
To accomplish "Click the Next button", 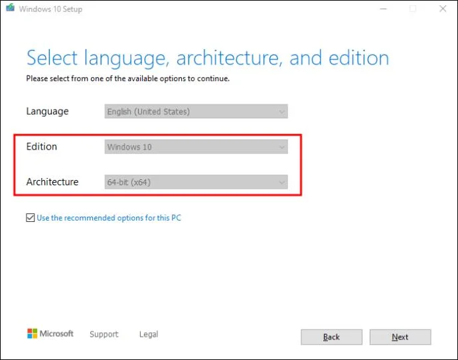I will pyautogui.click(x=400, y=337).
